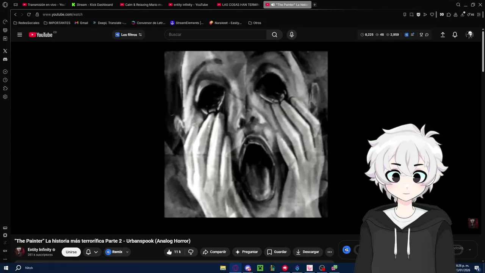Add page to bookmarks heart icon
This screenshot has width=485, height=273.
click(432, 14)
